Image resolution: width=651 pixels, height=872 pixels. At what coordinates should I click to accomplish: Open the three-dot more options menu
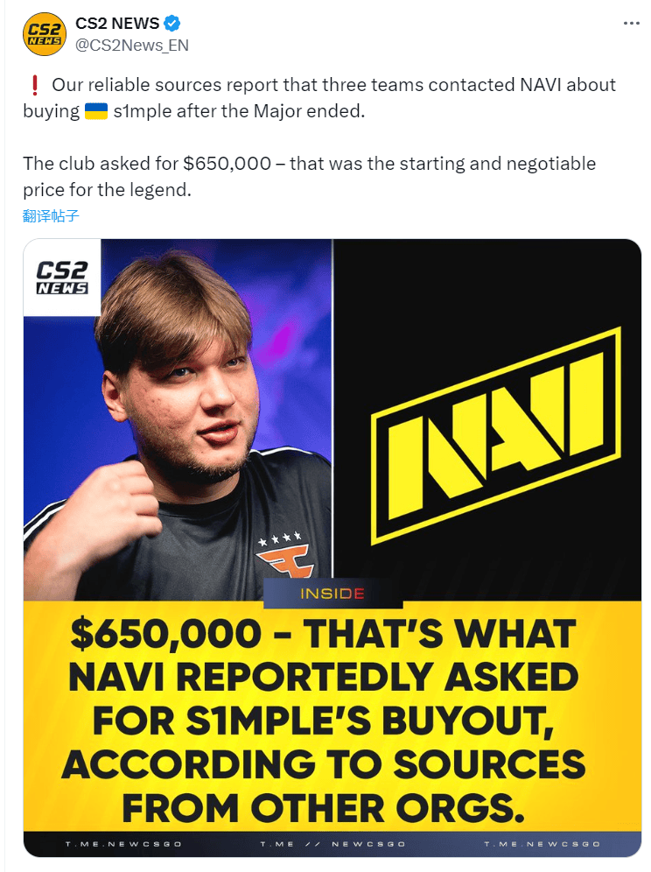pyautogui.click(x=631, y=24)
